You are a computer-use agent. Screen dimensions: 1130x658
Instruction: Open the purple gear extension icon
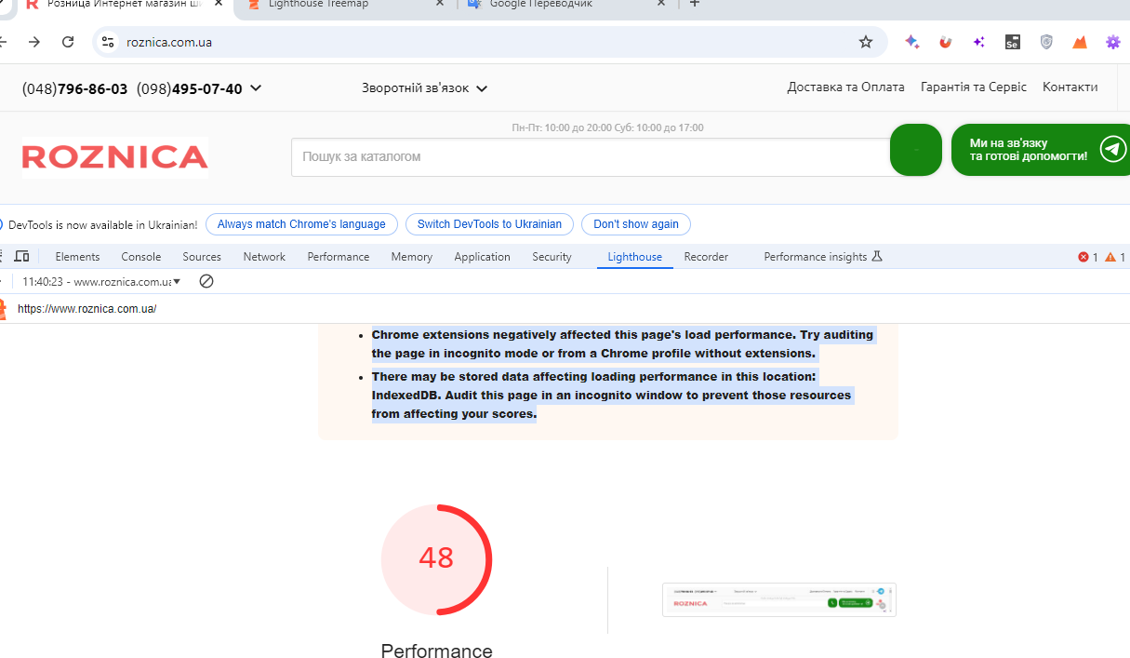tap(1112, 42)
